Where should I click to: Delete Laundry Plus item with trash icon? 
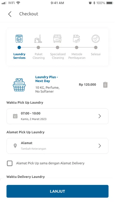pyautogui.click(x=105, y=85)
